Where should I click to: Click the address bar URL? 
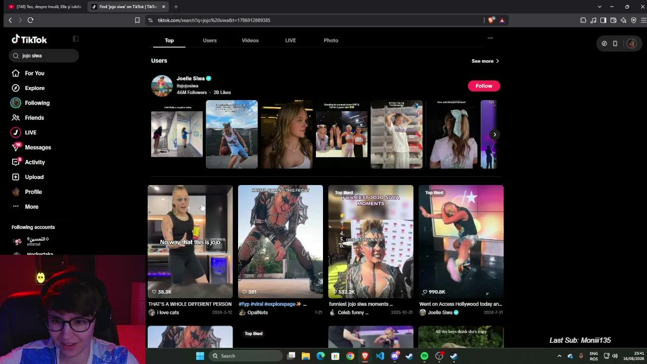(214, 20)
